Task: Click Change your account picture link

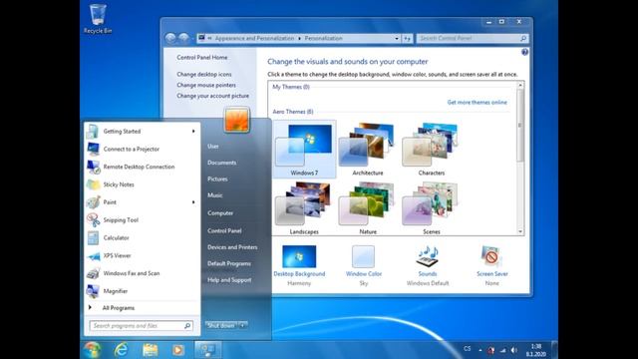Action: [212, 96]
